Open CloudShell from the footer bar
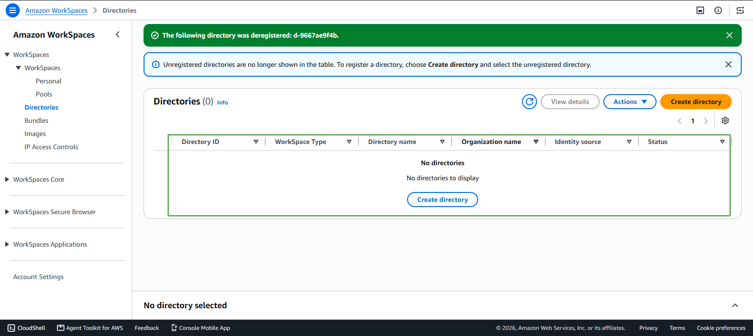753x336 pixels. coord(26,328)
